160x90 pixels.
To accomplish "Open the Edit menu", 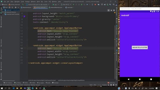I will pos(8,1).
